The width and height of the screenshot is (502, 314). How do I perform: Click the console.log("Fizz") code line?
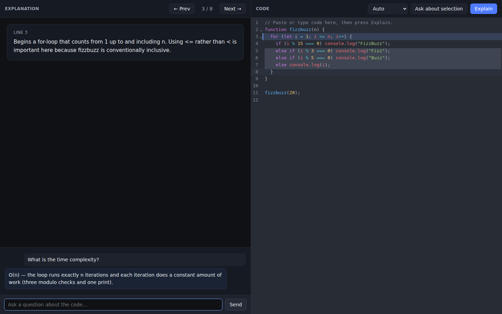pyautogui.click(x=333, y=51)
